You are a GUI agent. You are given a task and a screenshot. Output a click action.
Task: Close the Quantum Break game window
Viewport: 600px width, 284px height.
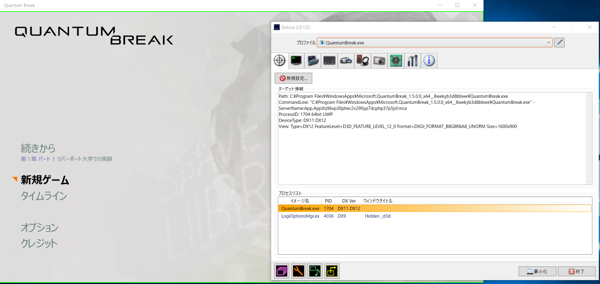(475, 5)
